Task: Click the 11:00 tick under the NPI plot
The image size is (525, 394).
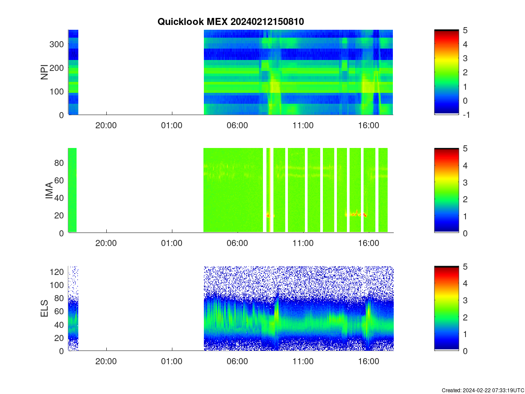Action: tap(303, 125)
